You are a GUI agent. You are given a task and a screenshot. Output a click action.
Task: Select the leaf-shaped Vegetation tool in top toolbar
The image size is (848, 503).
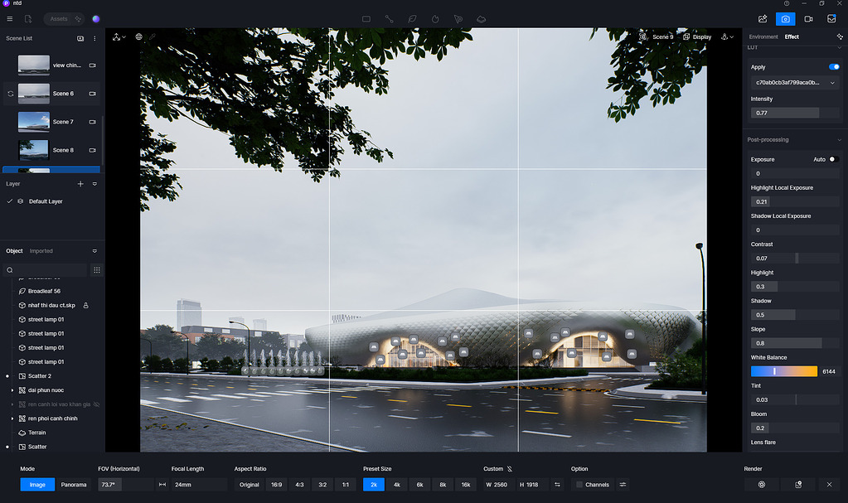click(412, 18)
